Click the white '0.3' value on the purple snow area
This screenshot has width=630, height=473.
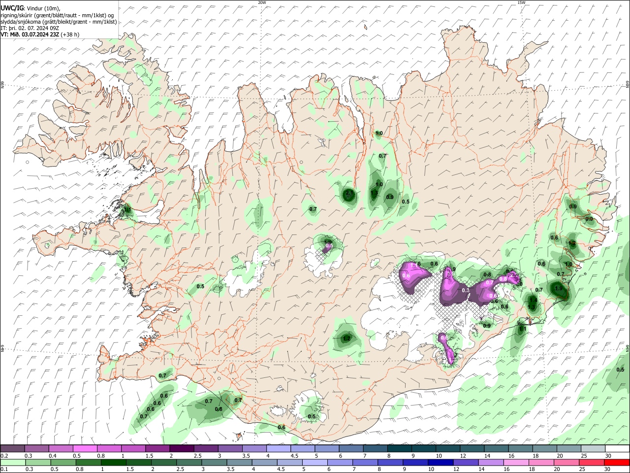(466, 290)
